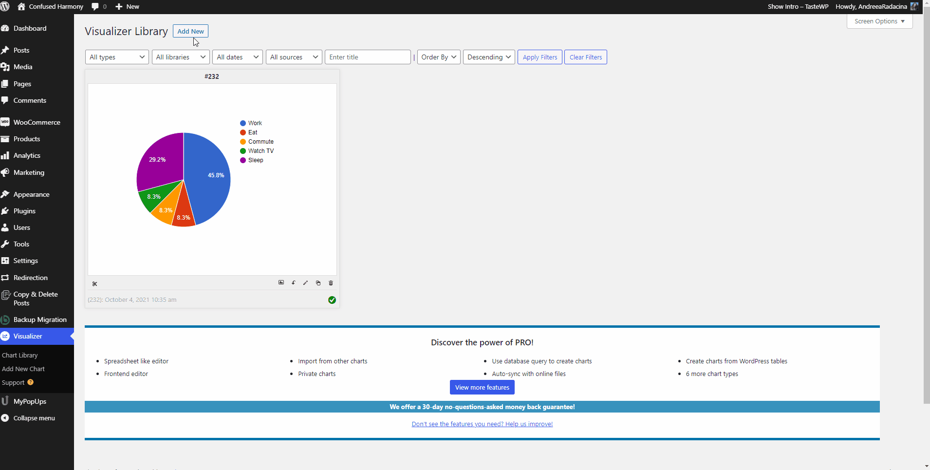Open the All types dropdown
This screenshot has width=930, height=470.
[117, 57]
